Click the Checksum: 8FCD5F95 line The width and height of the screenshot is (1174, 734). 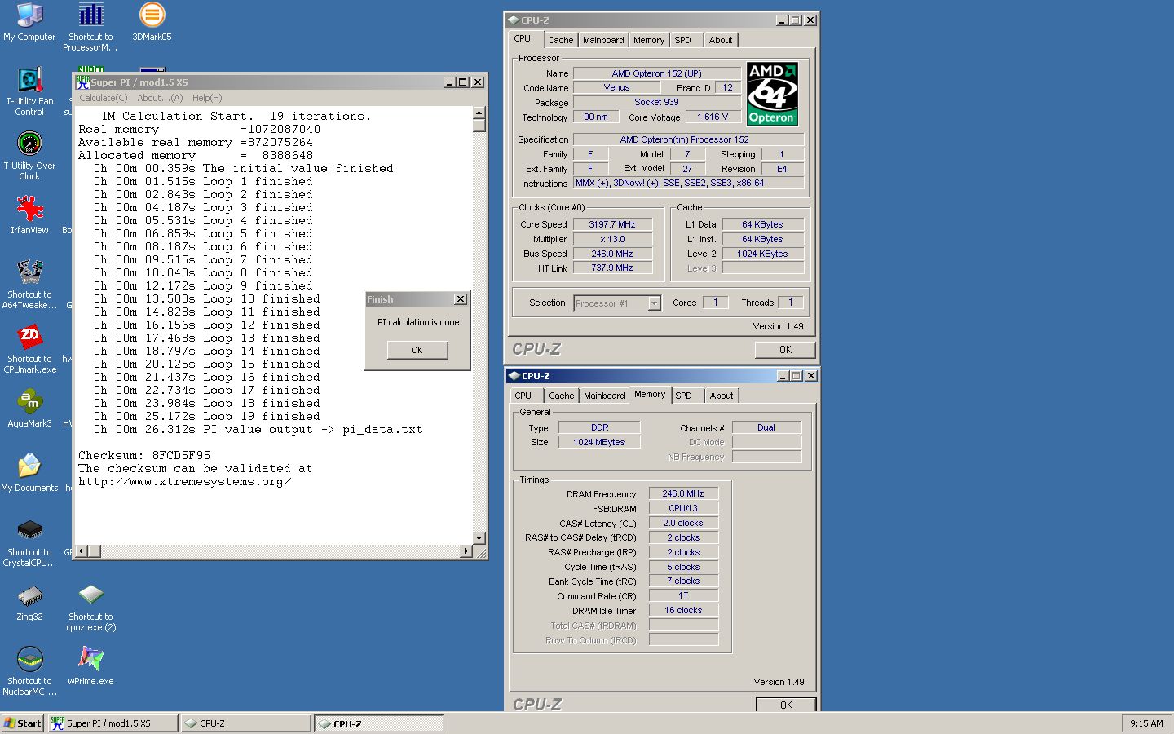pyautogui.click(x=144, y=456)
